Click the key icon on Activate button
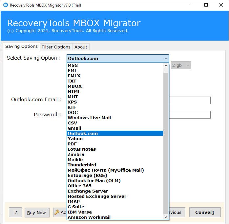 57,212
